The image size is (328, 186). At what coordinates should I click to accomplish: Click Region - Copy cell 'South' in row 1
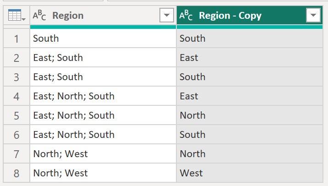coord(250,38)
